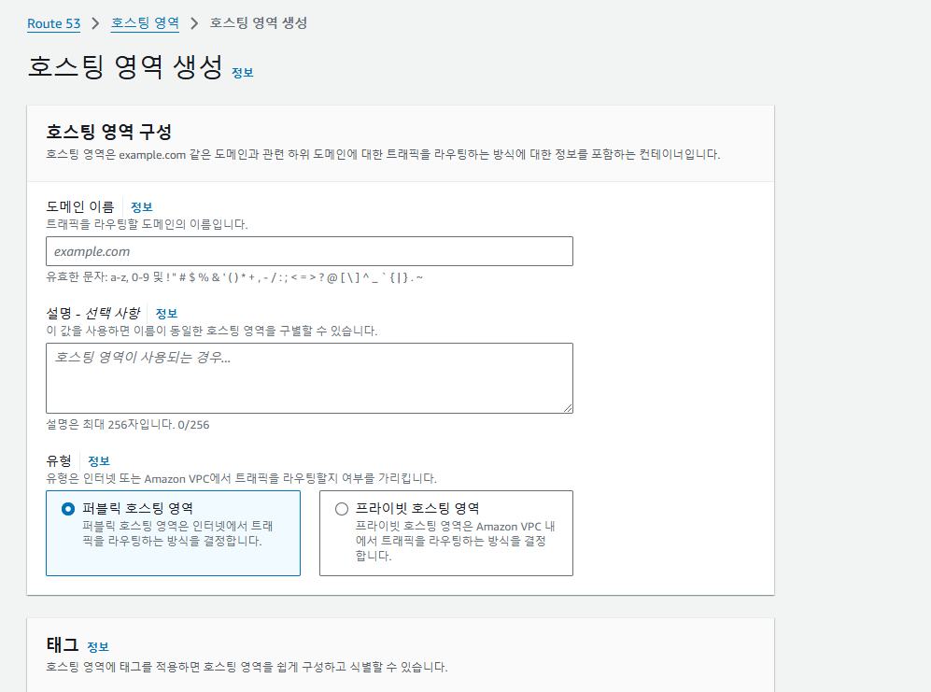
Task: Click the 태그 section heading
Action: tap(63, 644)
